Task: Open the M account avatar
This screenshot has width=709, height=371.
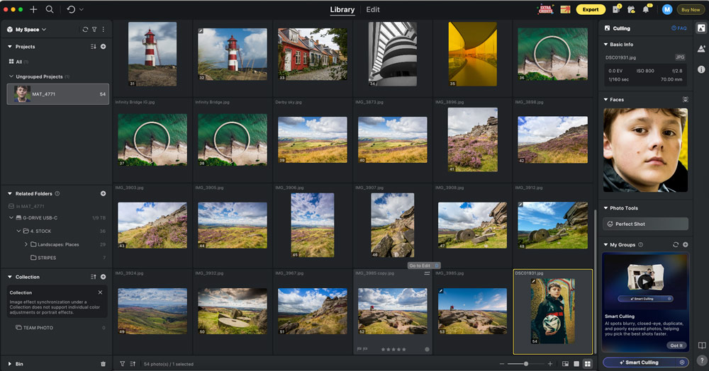Action: coord(666,9)
